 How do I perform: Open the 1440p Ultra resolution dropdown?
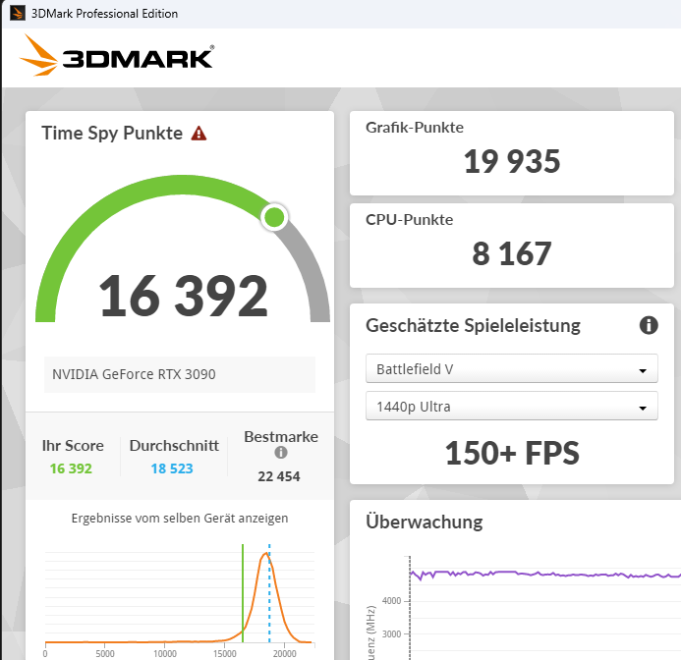512,407
